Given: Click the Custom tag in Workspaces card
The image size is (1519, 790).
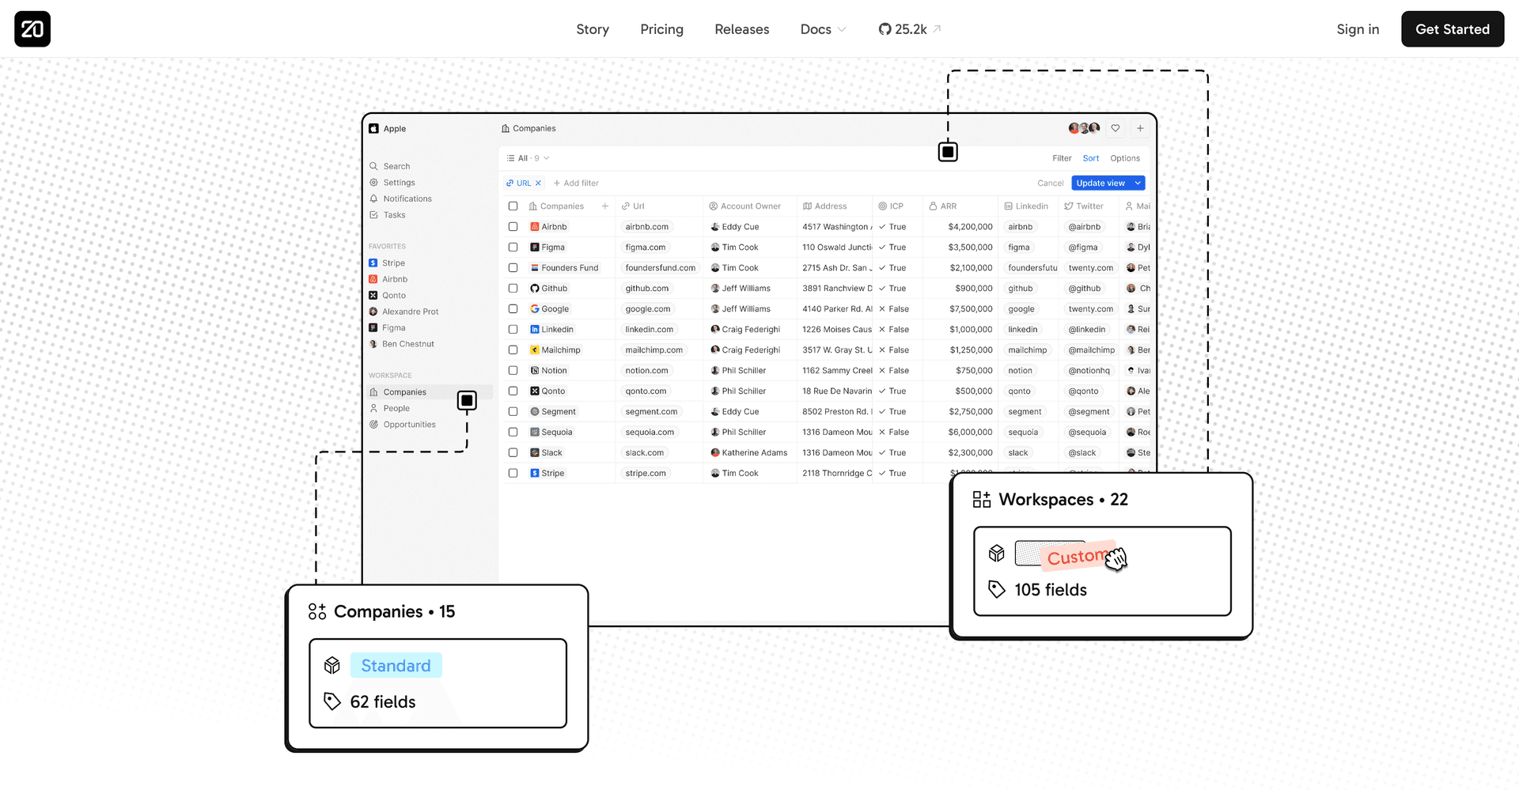Looking at the screenshot, I should pyautogui.click(x=1077, y=557).
